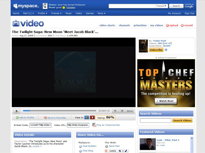Select the '330' comments count text

(50, 36)
